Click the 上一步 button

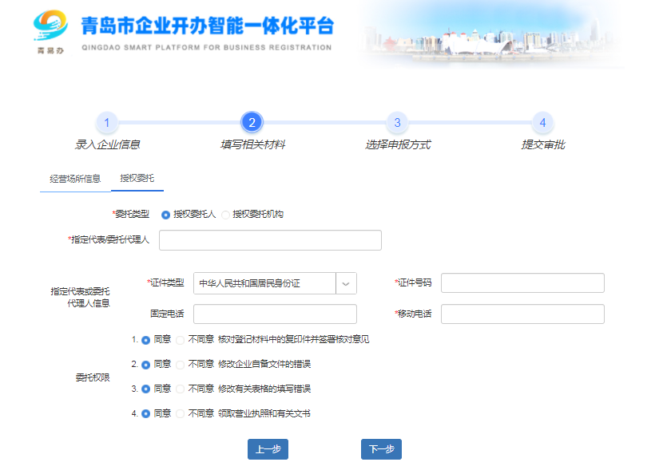268,449
